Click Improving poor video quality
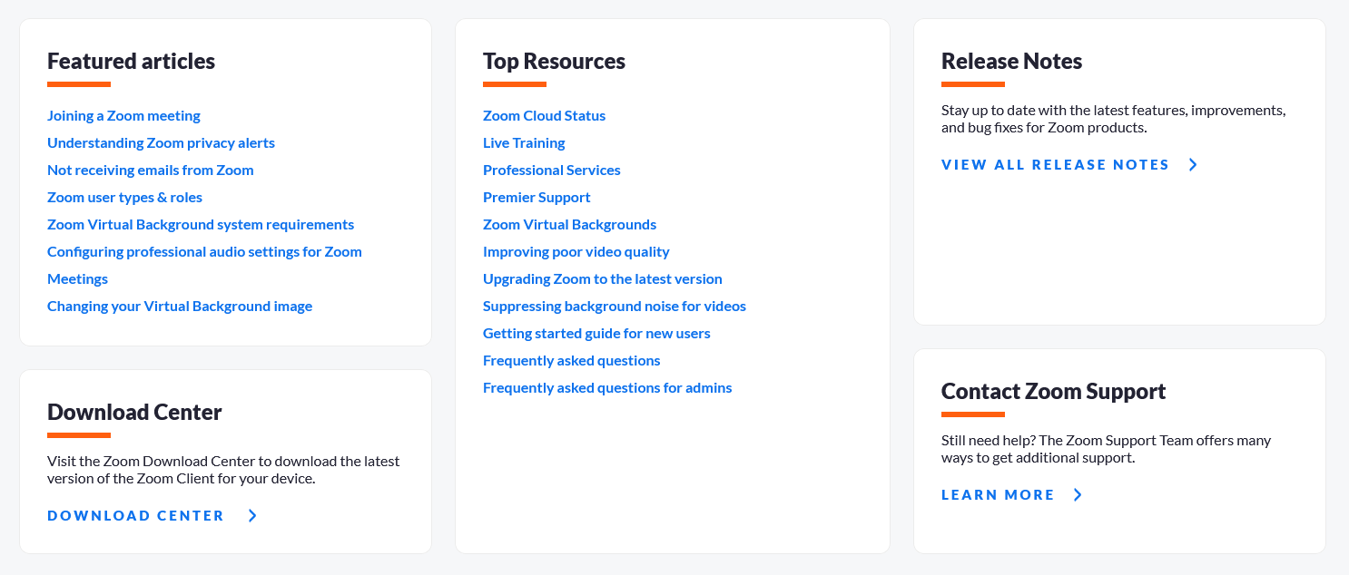 click(x=576, y=251)
